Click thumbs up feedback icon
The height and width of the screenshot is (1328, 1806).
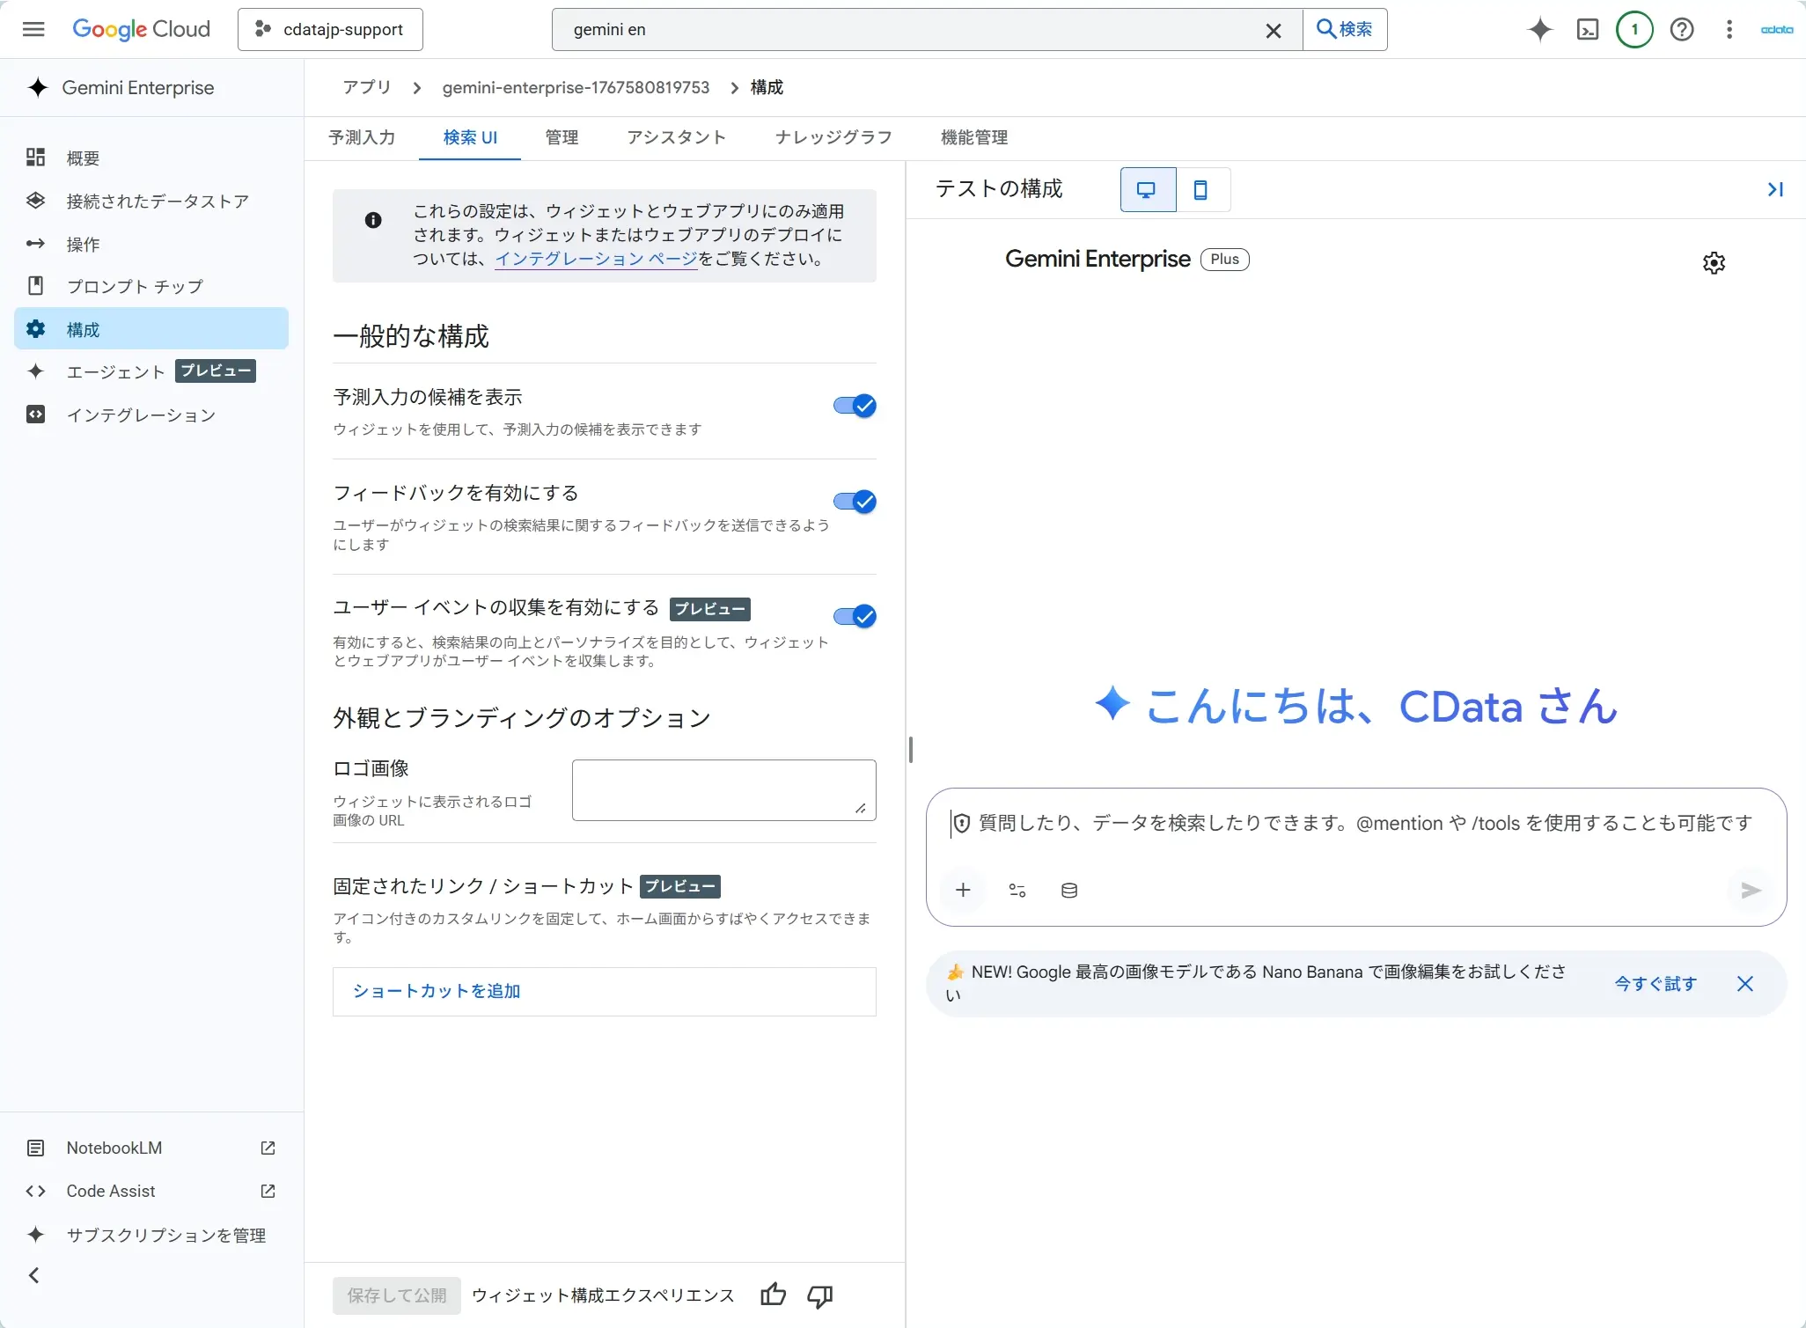(774, 1295)
